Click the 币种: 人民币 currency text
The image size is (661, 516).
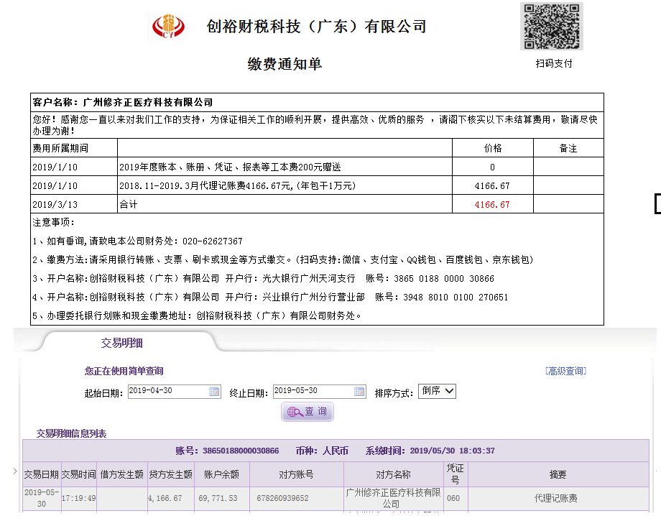(322, 451)
